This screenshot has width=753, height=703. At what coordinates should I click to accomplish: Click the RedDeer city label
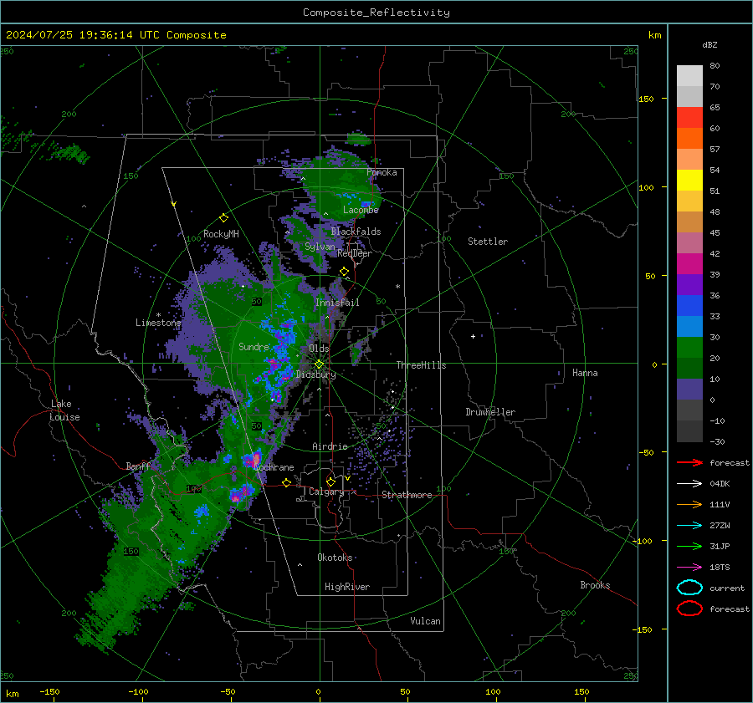[x=355, y=253]
